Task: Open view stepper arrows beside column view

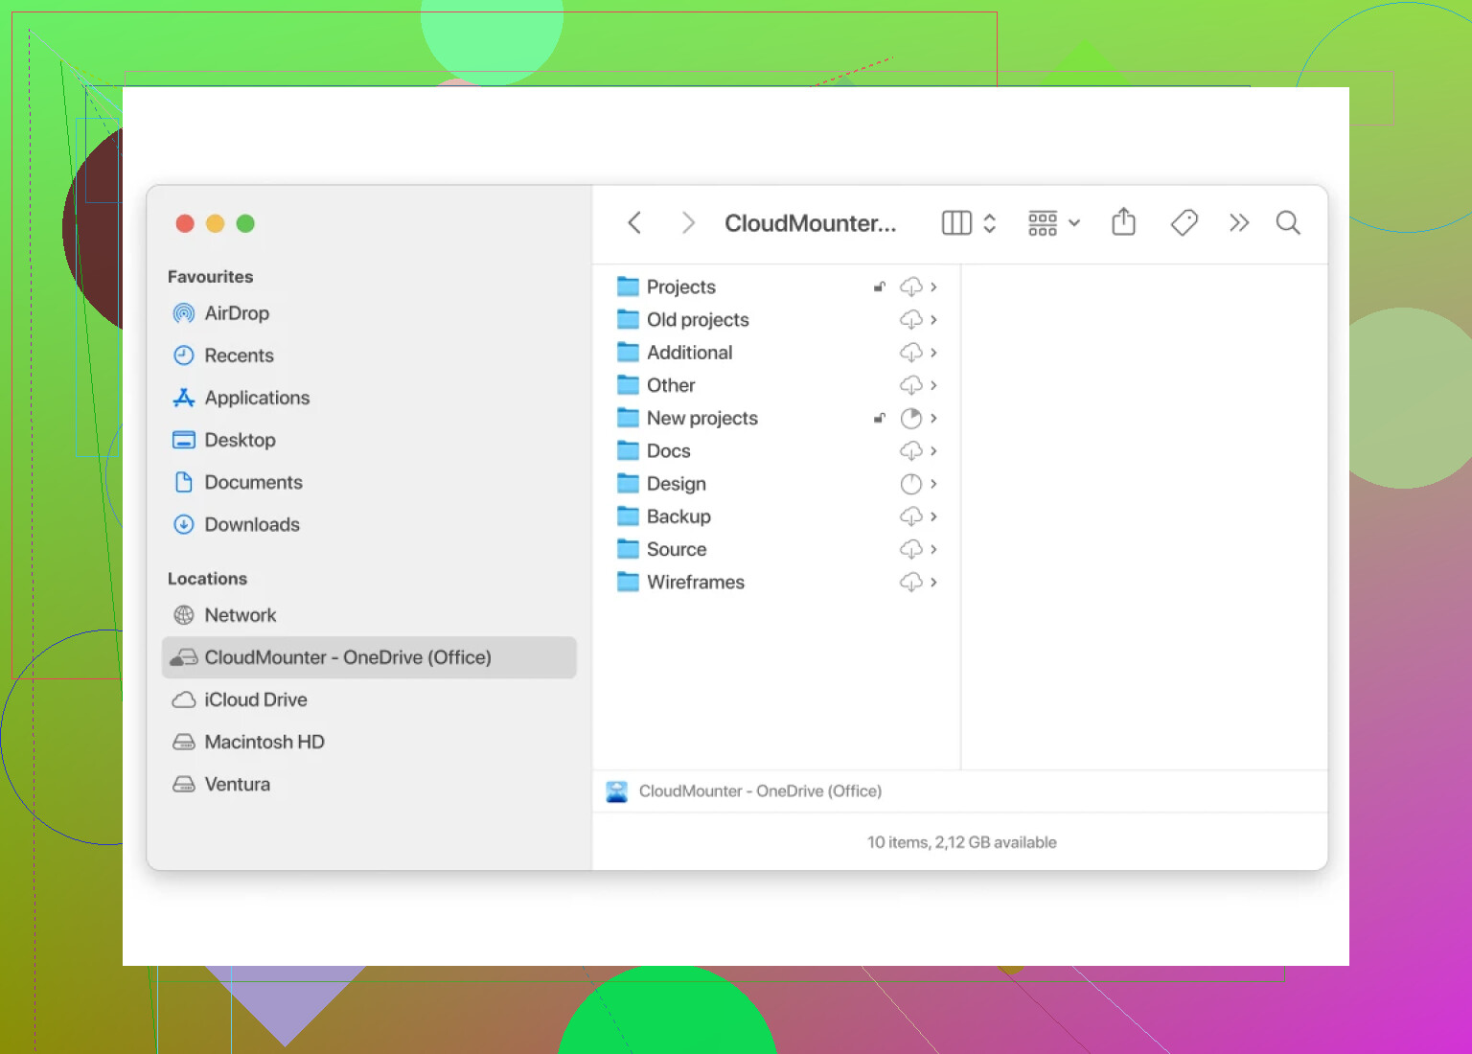Action: 990,223
